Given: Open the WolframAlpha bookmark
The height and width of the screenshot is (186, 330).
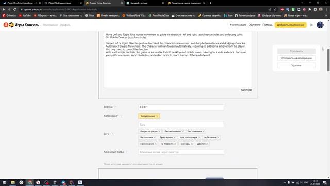Looking at the screenshot, I should (x=134, y=16).
